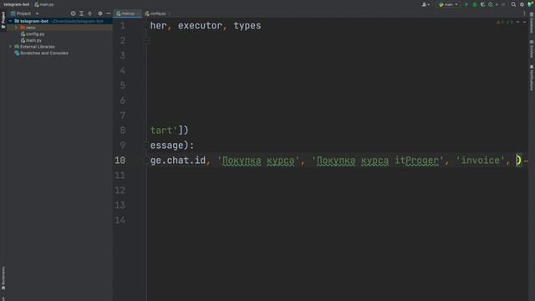This screenshot has width=535, height=301.
Task: Hide the Project panel with minus icon
Action: tap(109, 13)
